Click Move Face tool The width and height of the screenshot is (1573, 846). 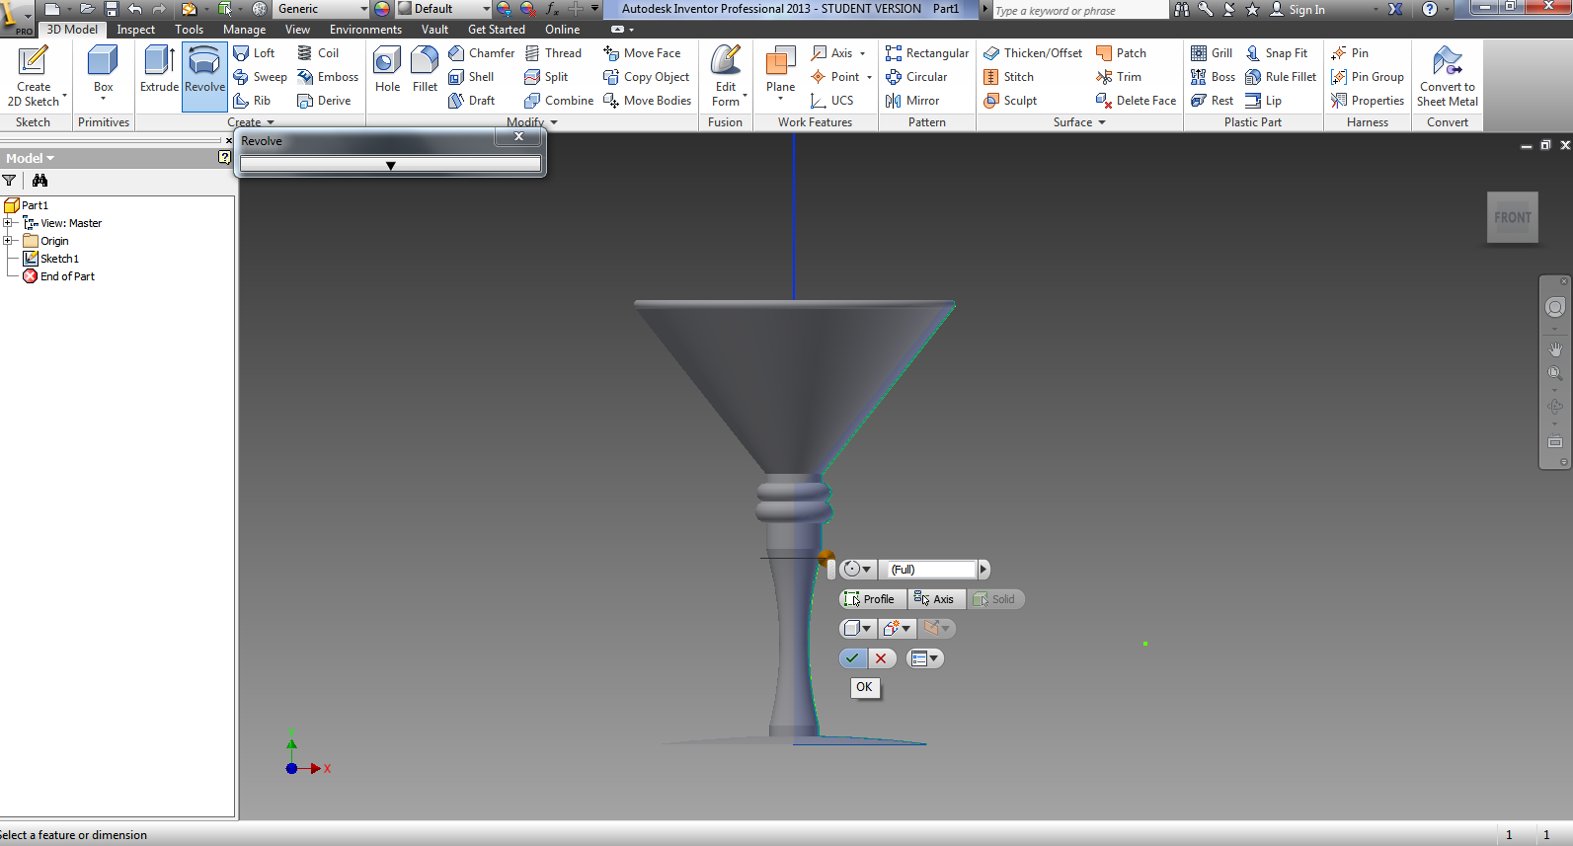(x=642, y=53)
